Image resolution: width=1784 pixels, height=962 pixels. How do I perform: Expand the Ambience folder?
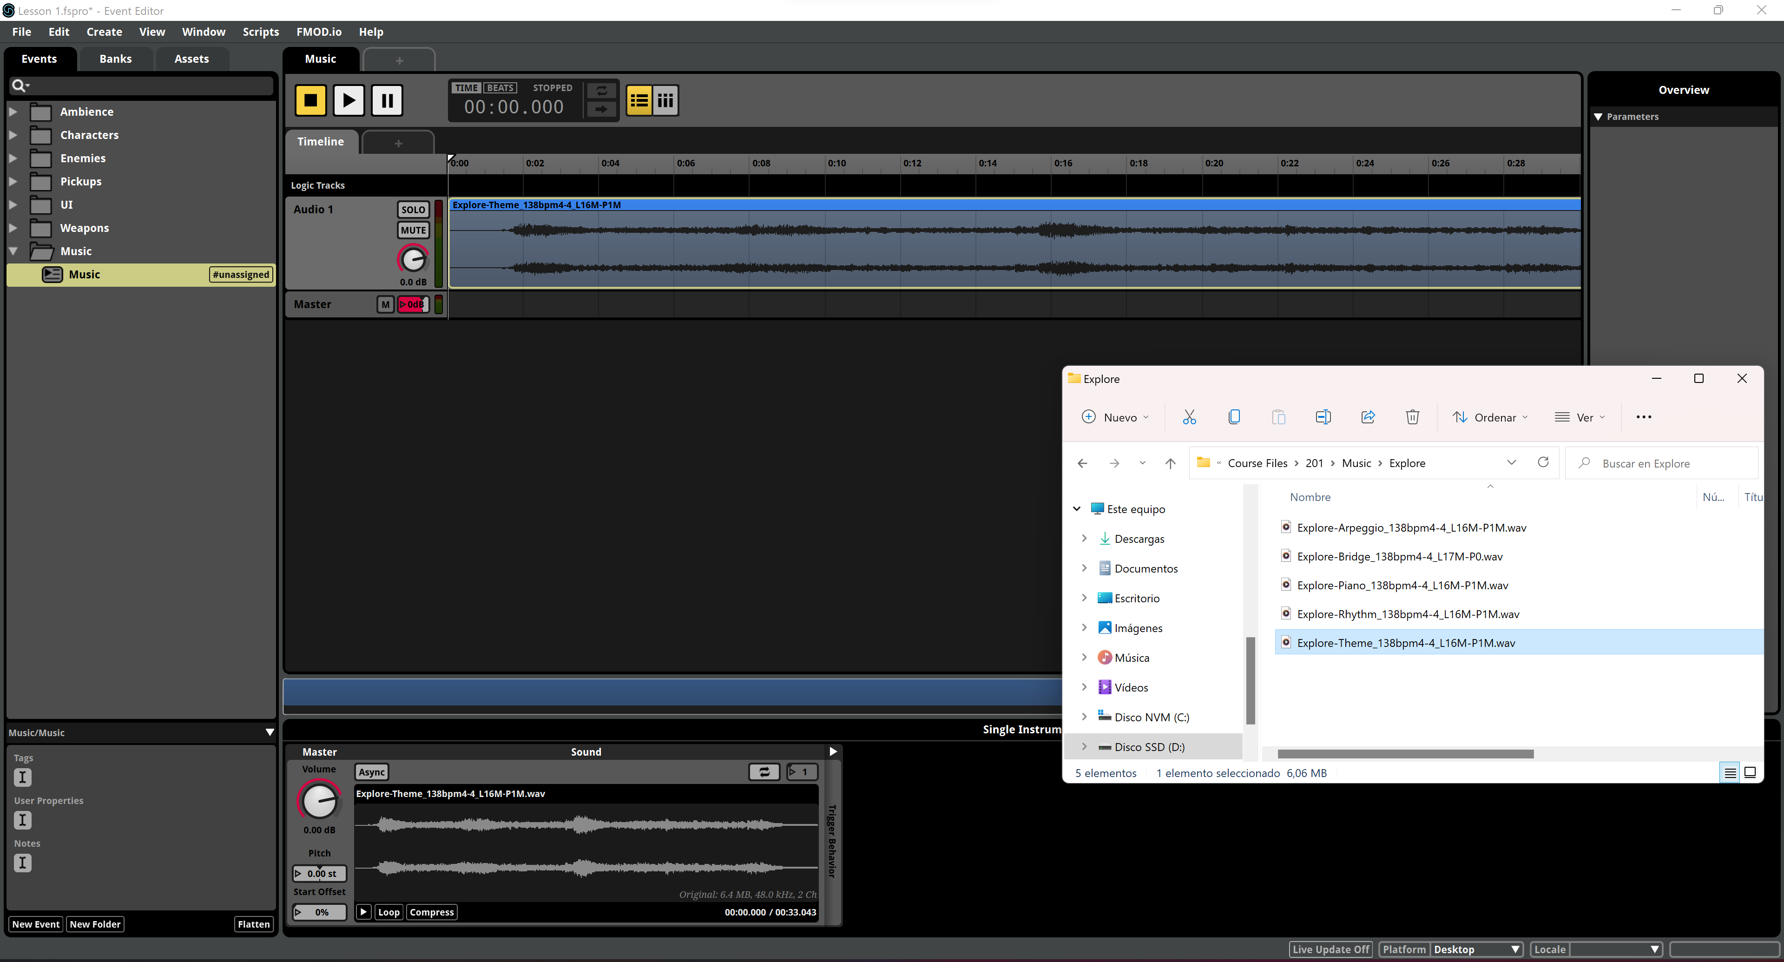[13, 112]
